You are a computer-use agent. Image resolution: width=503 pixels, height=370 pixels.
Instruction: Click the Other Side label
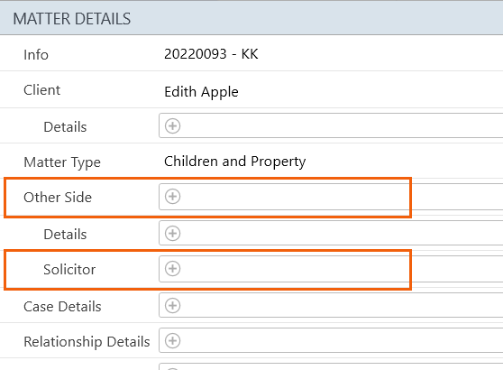[58, 198]
